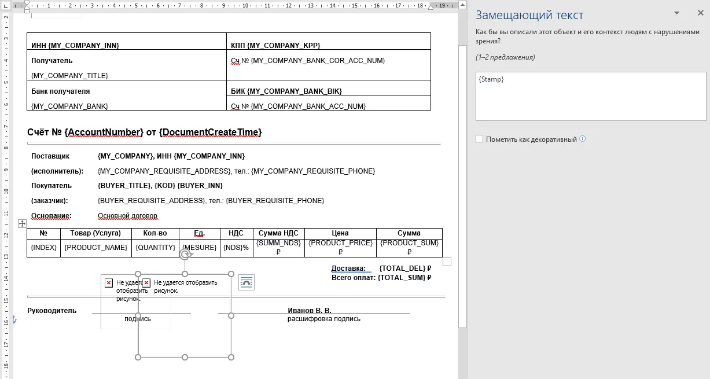Close the Замещающий текст pane
This screenshot has width=710, height=379.
[x=700, y=13]
